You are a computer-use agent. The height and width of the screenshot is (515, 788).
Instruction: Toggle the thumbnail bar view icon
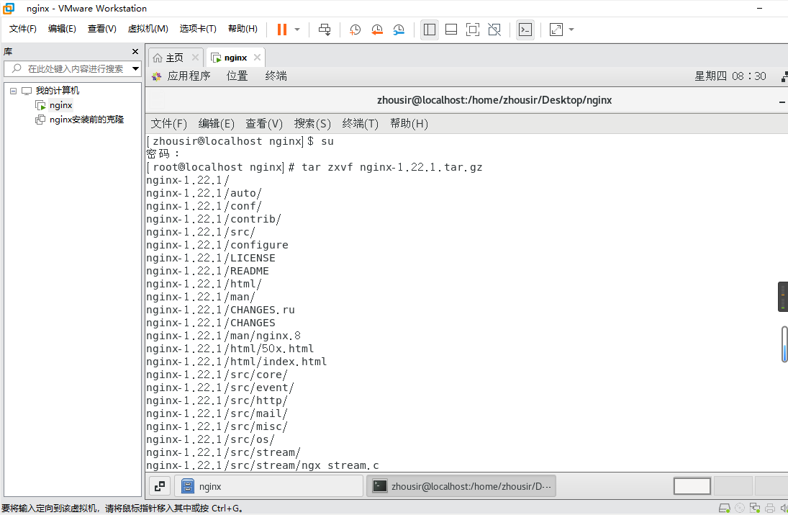click(451, 30)
